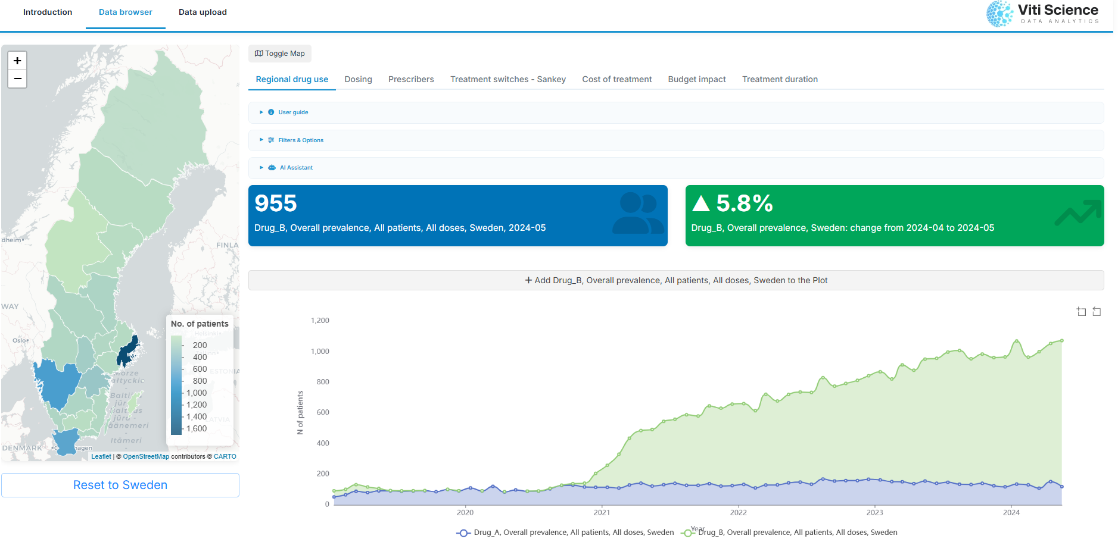
Task: Select the Regional drug use tab
Action: tap(292, 79)
